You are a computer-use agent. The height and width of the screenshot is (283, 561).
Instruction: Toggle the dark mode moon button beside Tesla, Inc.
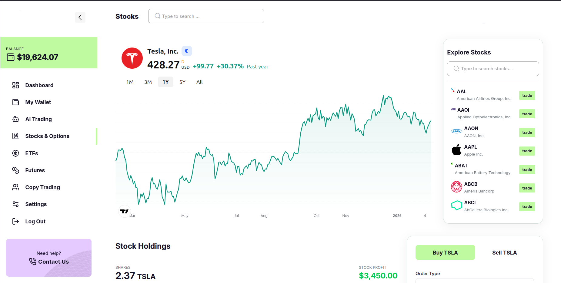187,51
